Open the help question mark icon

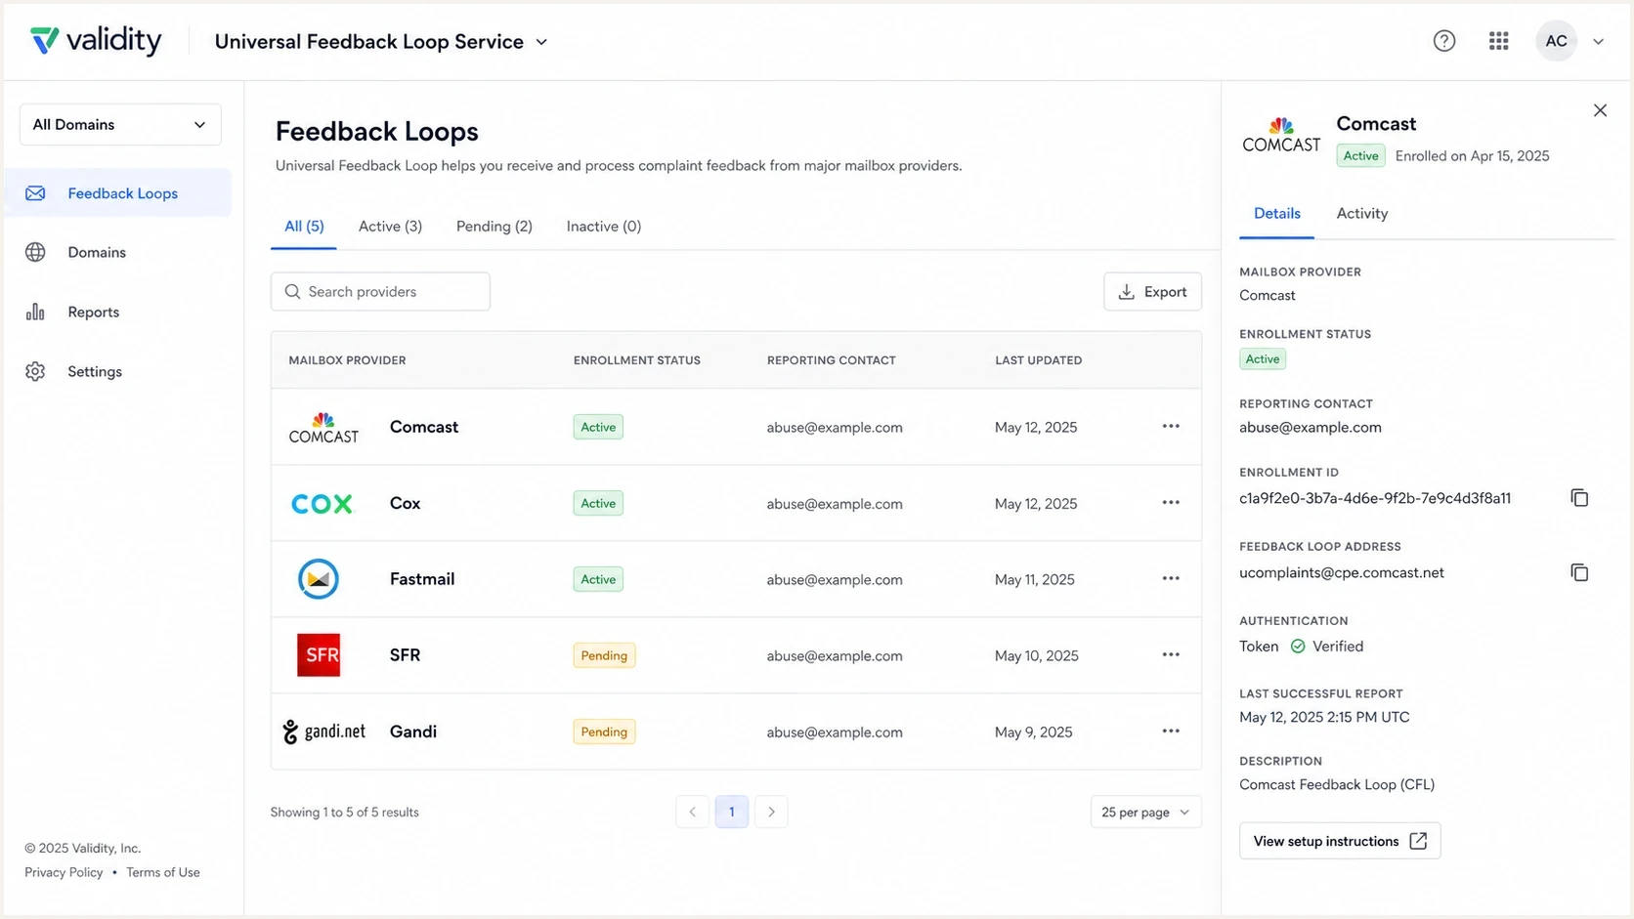(x=1443, y=41)
